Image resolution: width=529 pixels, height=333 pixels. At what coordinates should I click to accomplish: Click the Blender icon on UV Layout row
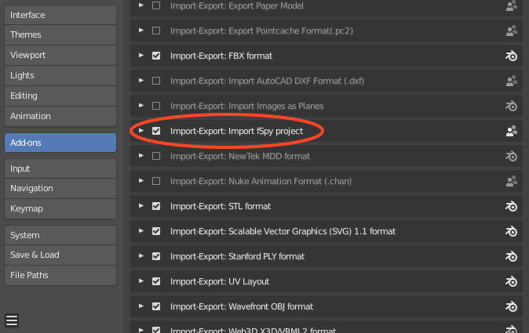coord(512,281)
